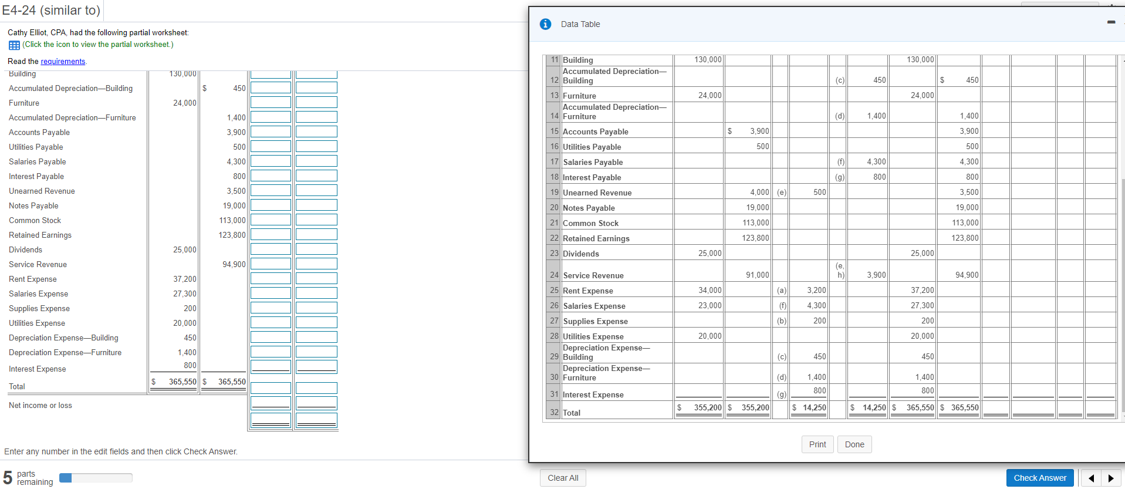Select second input for Salaries Payable row
Viewport: 1125px width, 489px height.
316,161
